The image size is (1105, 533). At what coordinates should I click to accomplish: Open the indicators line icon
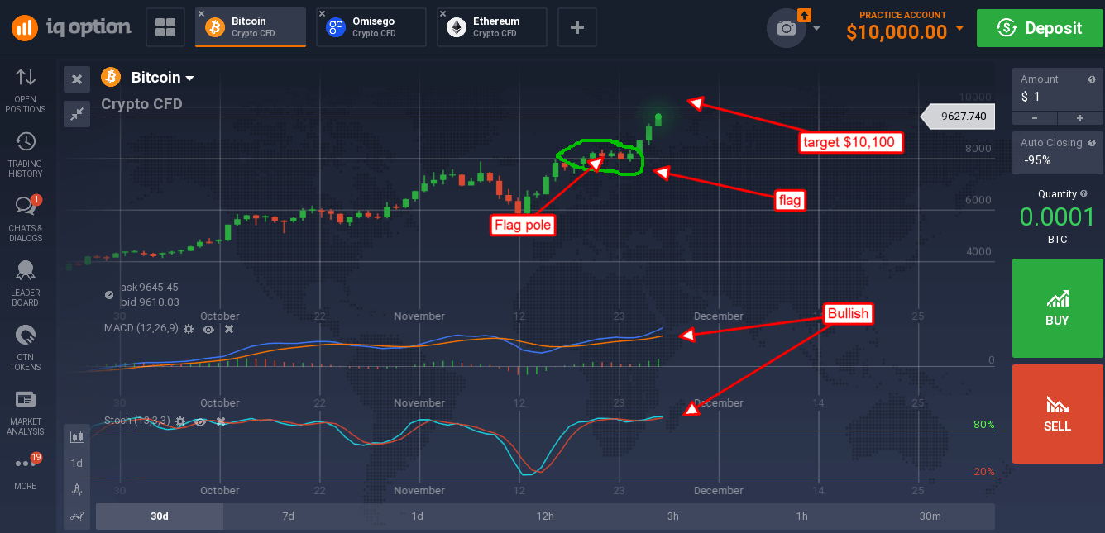click(77, 516)
